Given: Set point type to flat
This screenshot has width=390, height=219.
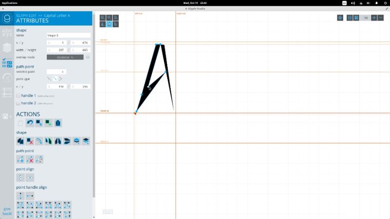Looking at the screenshot, I should [55, 79].
